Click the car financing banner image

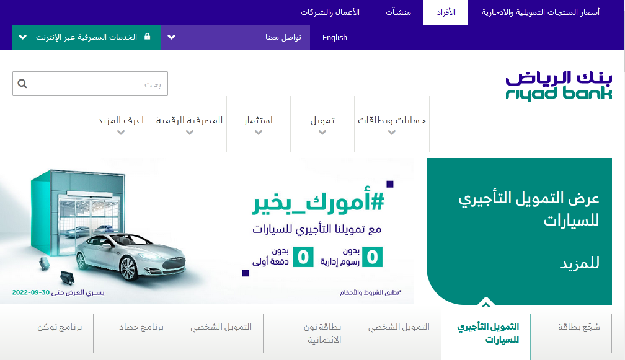(207, 231)
